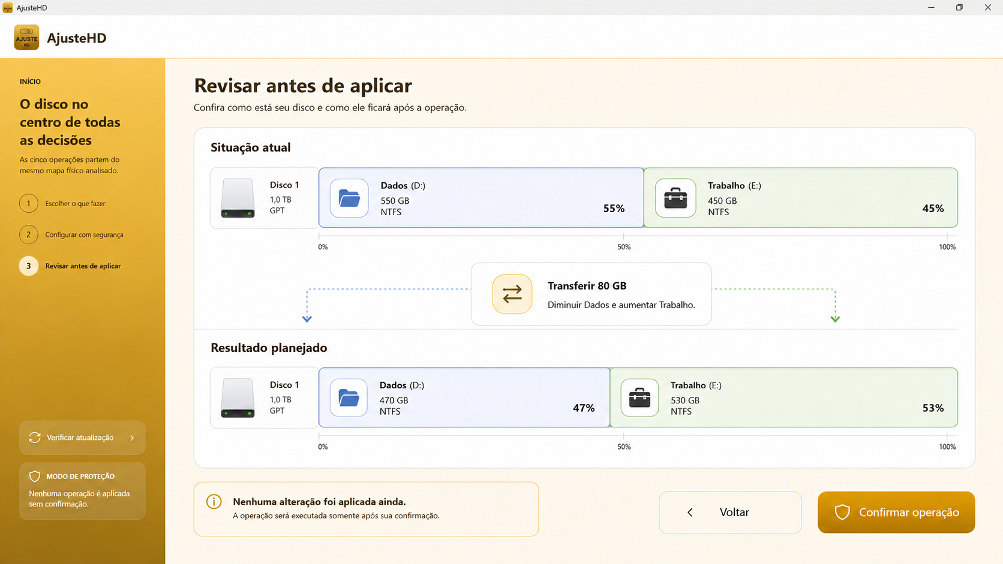1003x564 pixels.
Task: Go to step 1 Escolher o que fazer
Action: [x=62, y=203]
